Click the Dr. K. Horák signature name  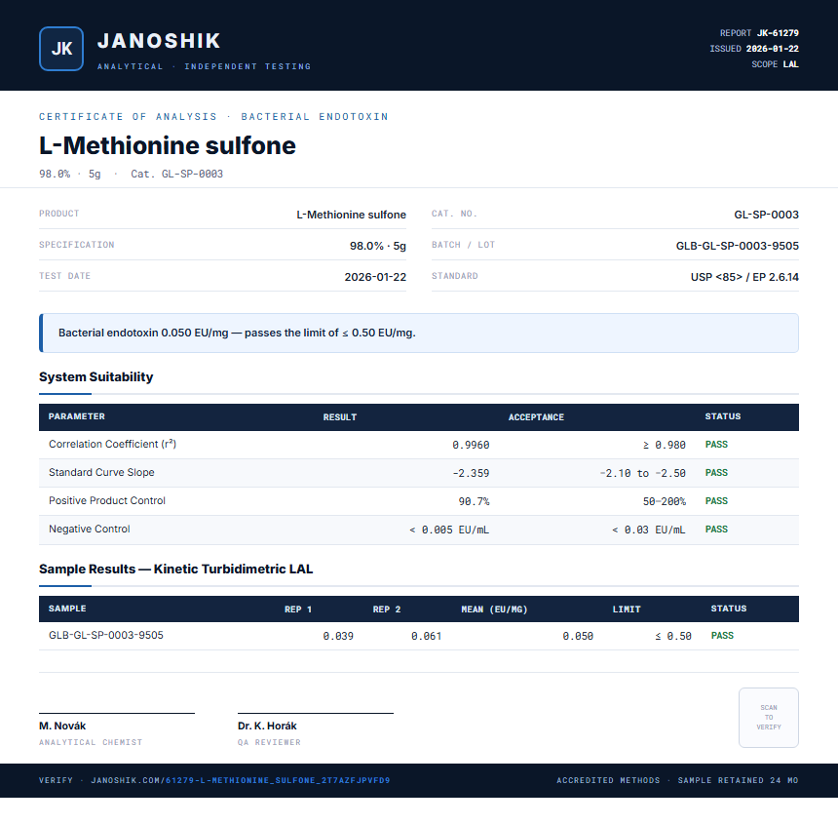[267, 727]
